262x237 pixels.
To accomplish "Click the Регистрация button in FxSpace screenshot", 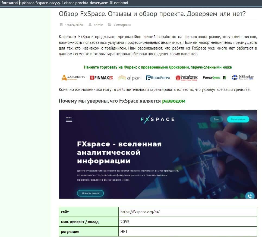I will click(x=238, y=119).
